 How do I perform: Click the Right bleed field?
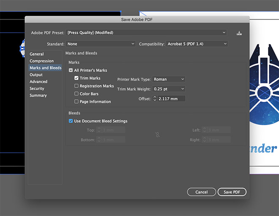(219, 140)
